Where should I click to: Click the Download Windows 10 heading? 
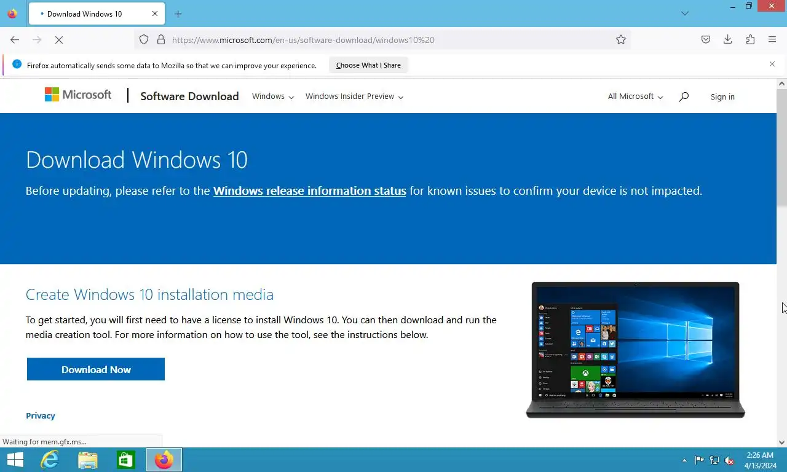136,160
